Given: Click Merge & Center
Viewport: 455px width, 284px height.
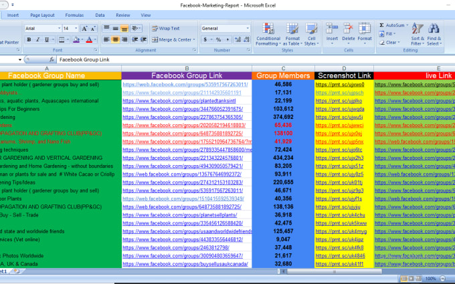Looking at the screenshot, I should [x=171, y=39].
